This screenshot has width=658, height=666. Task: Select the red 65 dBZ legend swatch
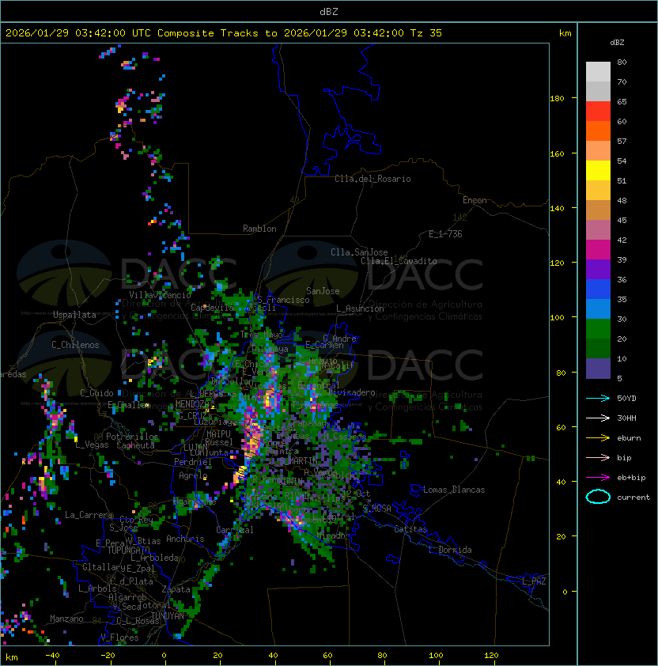pos(598,112)
